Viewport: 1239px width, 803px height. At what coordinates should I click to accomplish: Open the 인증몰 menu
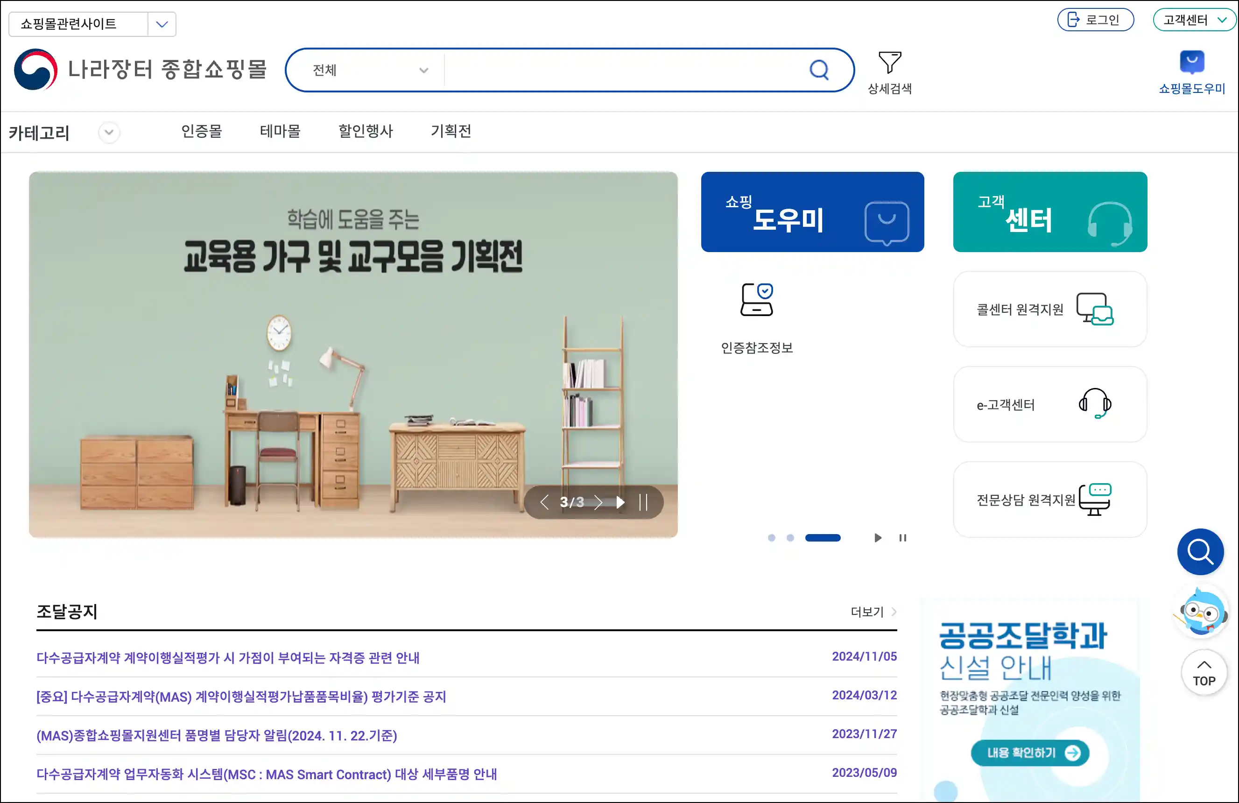202,131
